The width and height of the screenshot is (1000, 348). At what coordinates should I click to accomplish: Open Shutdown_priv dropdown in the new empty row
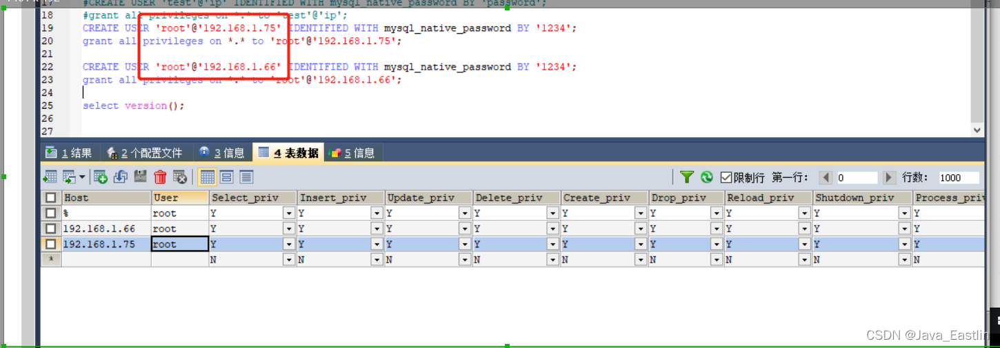[905, 260]
